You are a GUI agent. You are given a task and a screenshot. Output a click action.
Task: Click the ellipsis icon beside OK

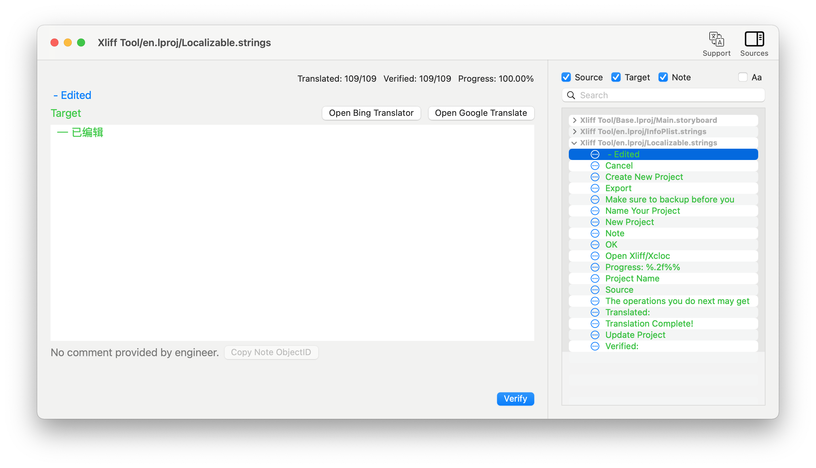pos(595,245)
